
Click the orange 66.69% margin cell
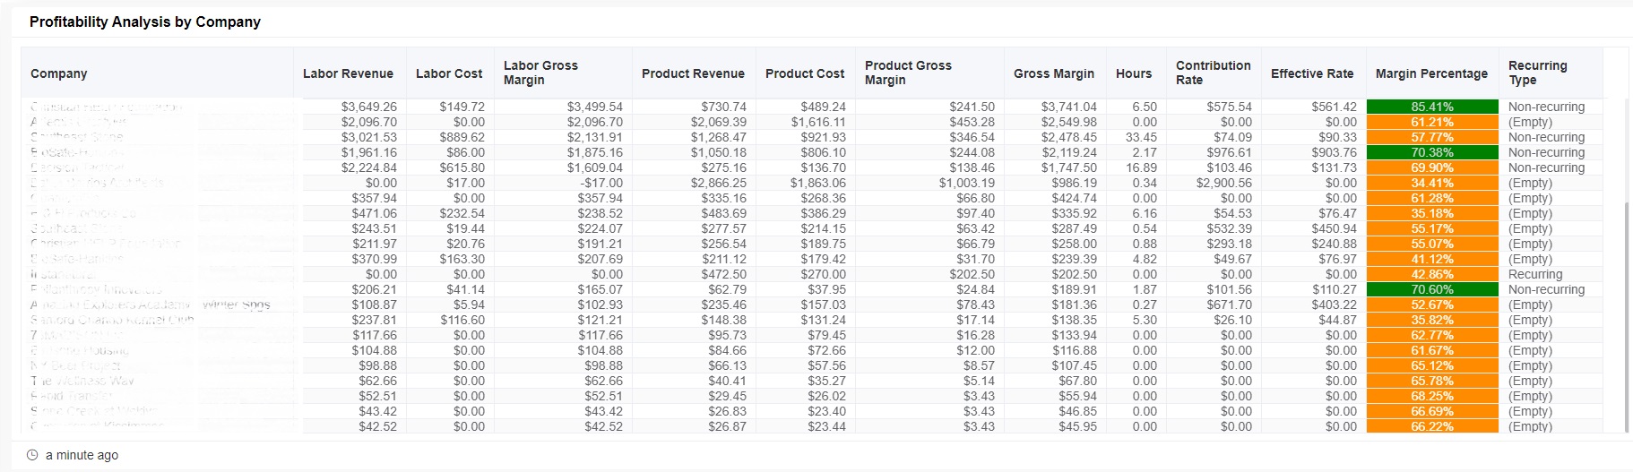[1432, 411]
